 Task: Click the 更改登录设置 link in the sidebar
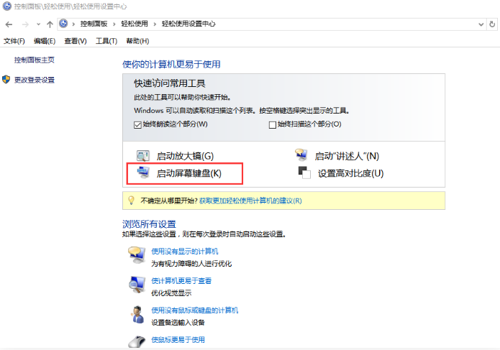(x=35, y=80)
